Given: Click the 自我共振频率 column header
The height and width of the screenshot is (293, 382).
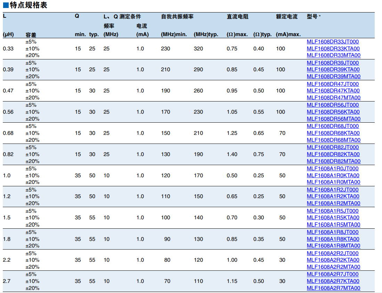Looking at the screenshot, I should pyautogui.click(x=177, y=17).
